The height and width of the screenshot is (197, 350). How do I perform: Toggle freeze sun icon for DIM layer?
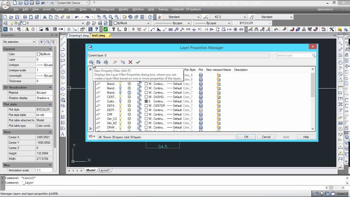tap(129, 114)
